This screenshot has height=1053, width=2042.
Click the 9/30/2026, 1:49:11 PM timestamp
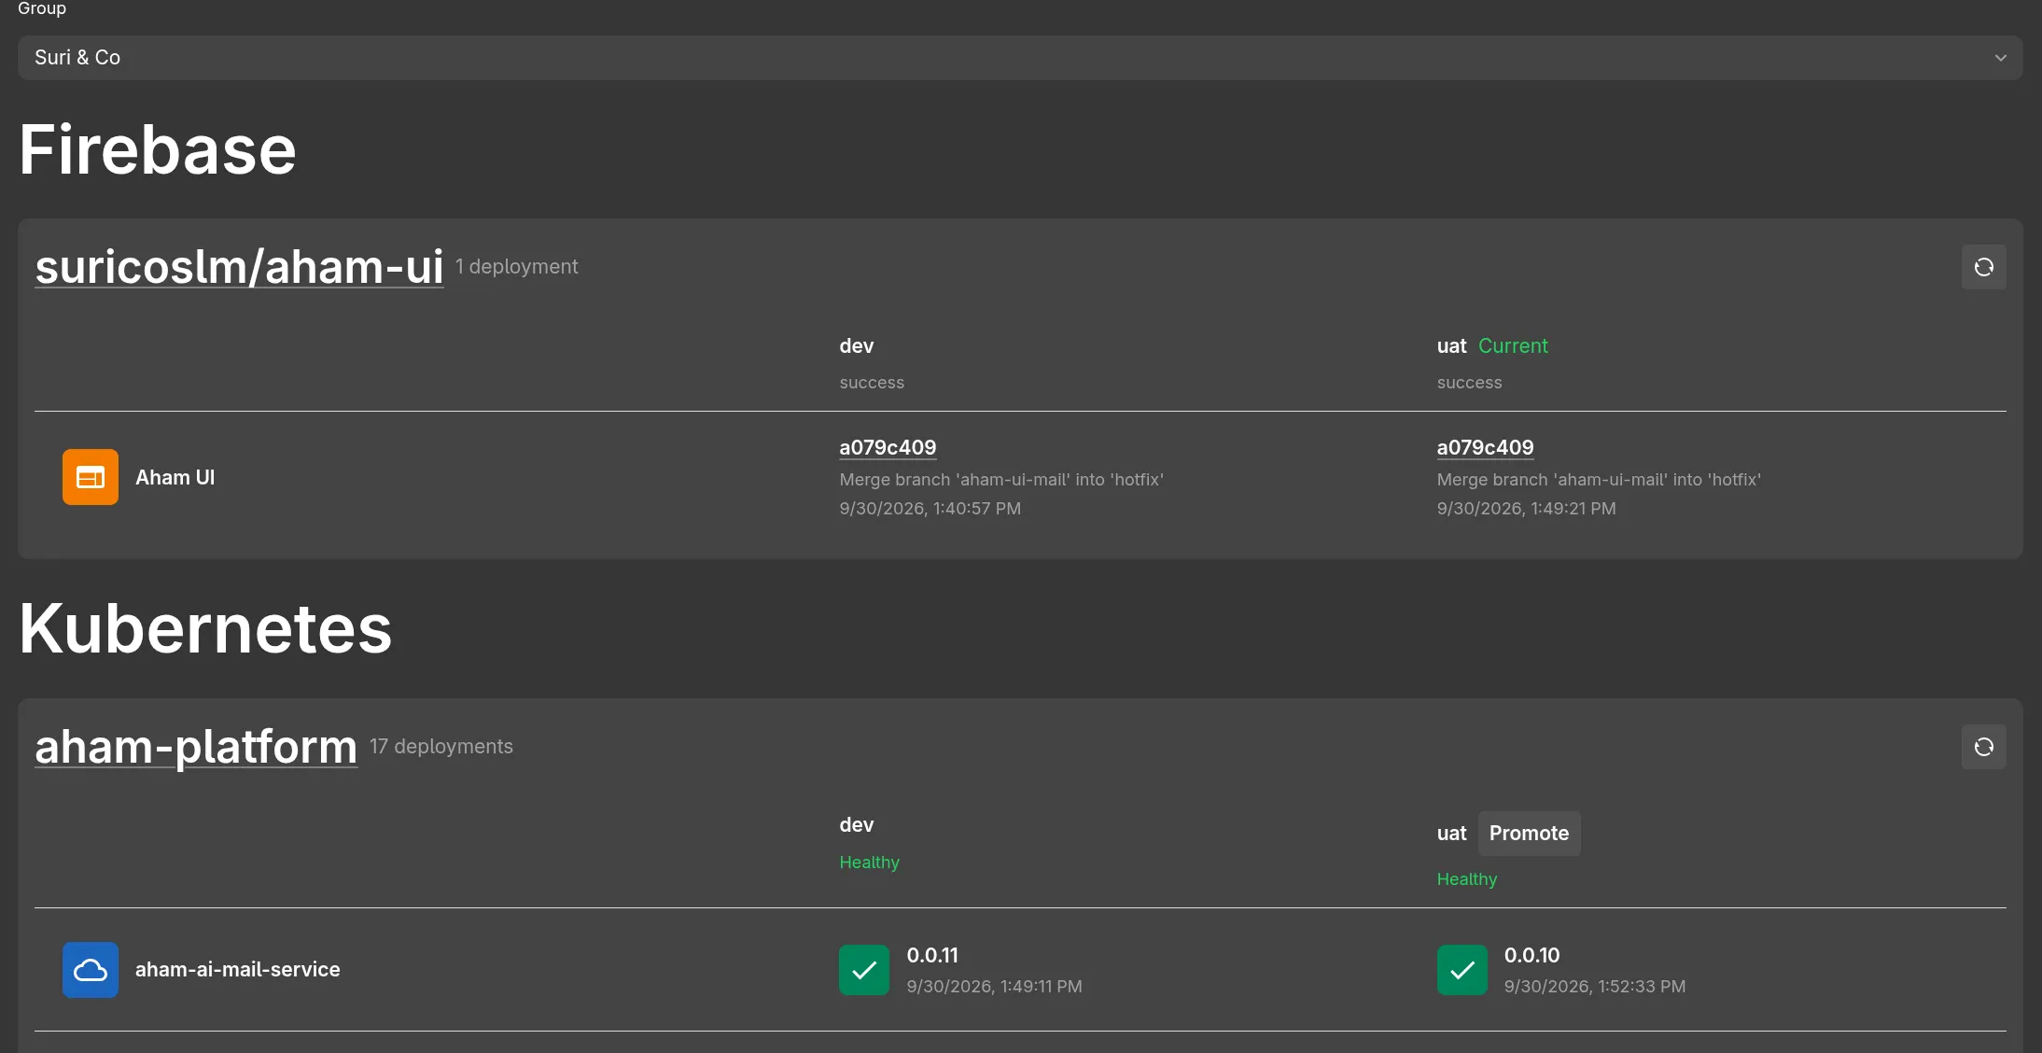pos(995,987)
